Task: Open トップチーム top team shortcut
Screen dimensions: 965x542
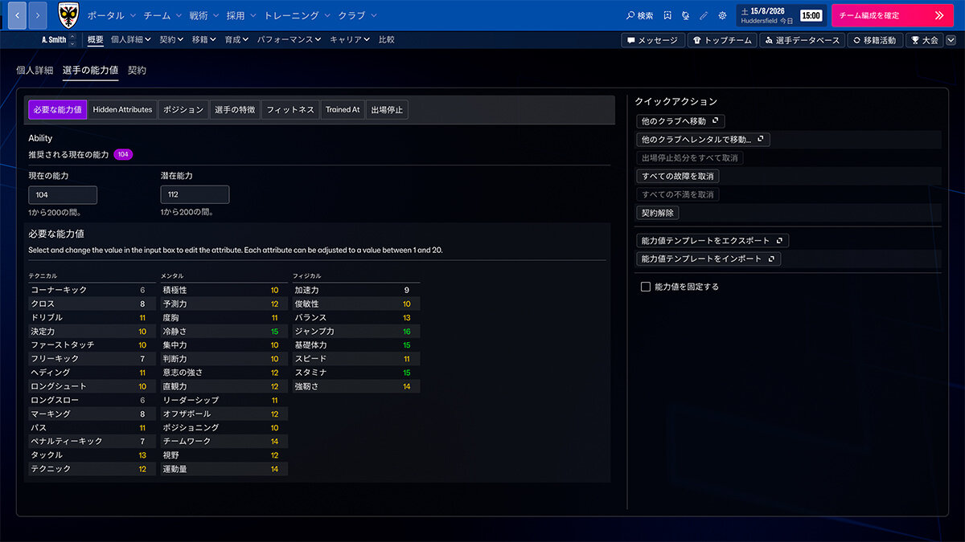Action: 721,40
